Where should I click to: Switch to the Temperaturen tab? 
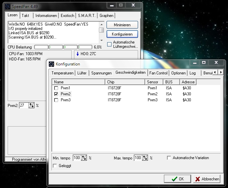[x=62, y=73]
